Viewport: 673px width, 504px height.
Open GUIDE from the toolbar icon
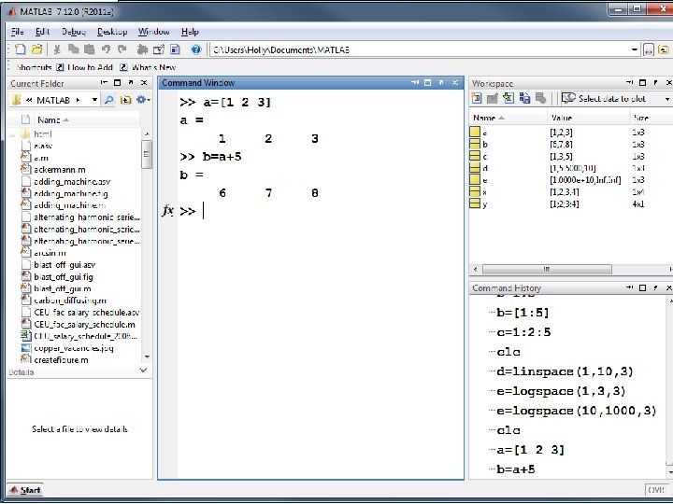point(159,49)
